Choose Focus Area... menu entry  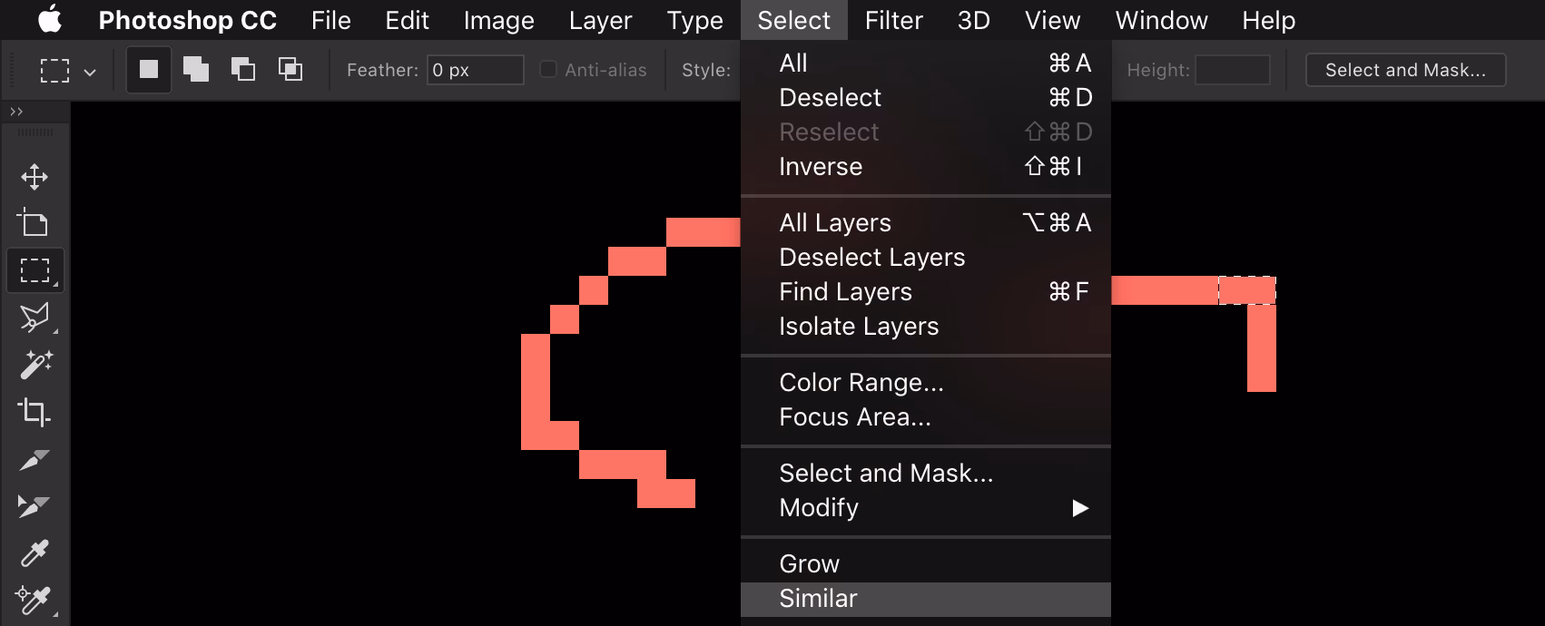click(x=926, y=416)
